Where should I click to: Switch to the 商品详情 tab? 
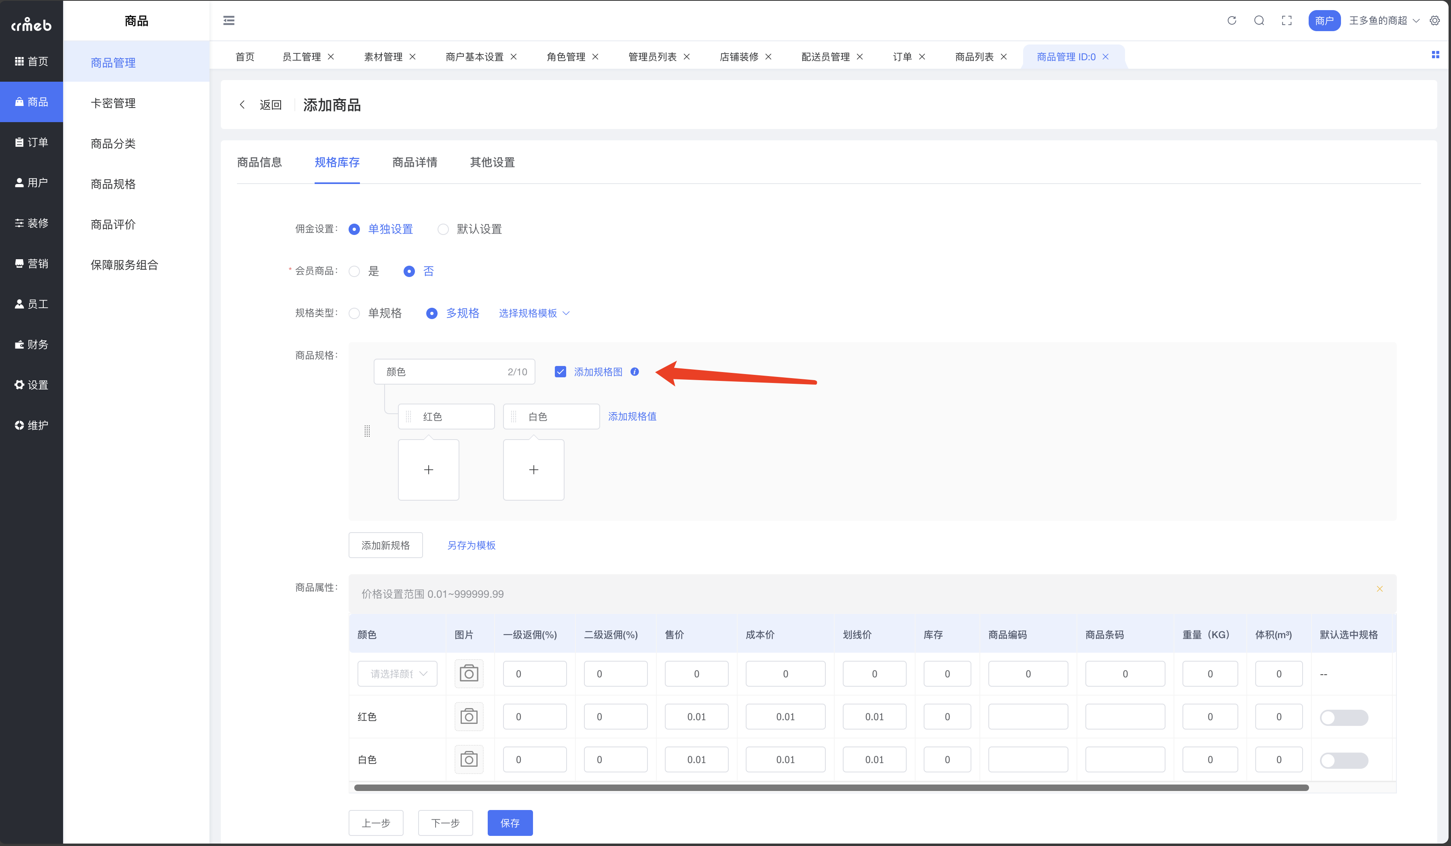415,163
